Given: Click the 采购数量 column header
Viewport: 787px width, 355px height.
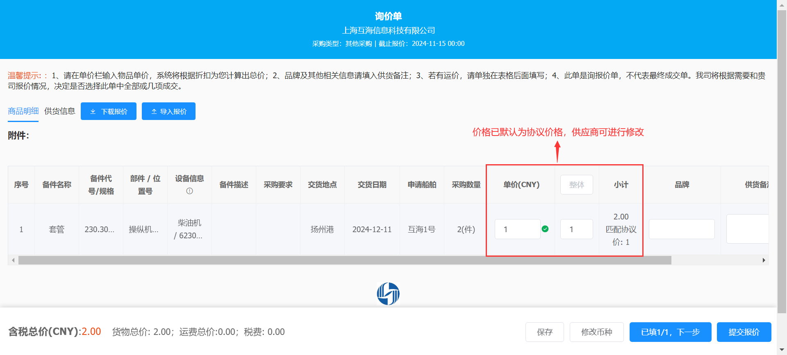Looking at the screenshot, I should pos(466,185).
